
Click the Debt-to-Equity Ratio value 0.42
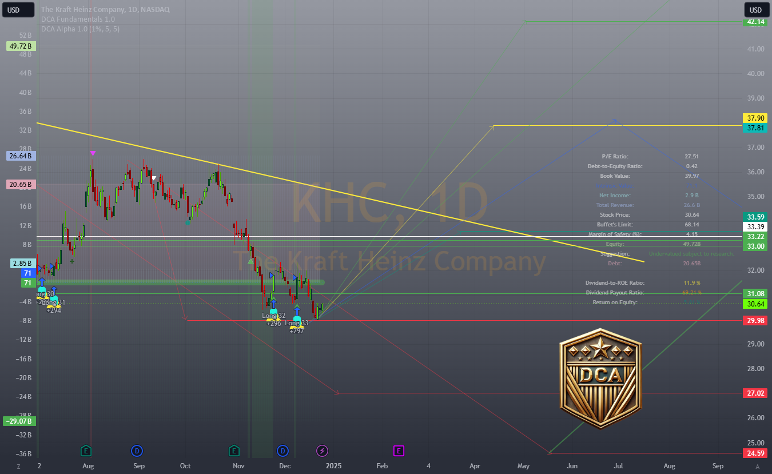tap(691, 166)
